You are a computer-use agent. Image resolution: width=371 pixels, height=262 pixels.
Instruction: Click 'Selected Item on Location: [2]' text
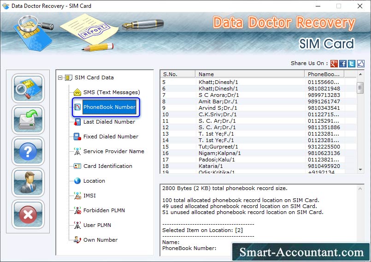point(202,230)
